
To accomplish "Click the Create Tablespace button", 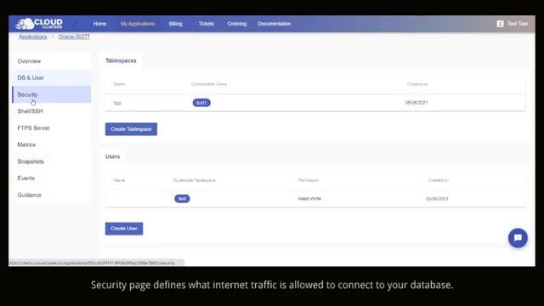I will point(131,129).
